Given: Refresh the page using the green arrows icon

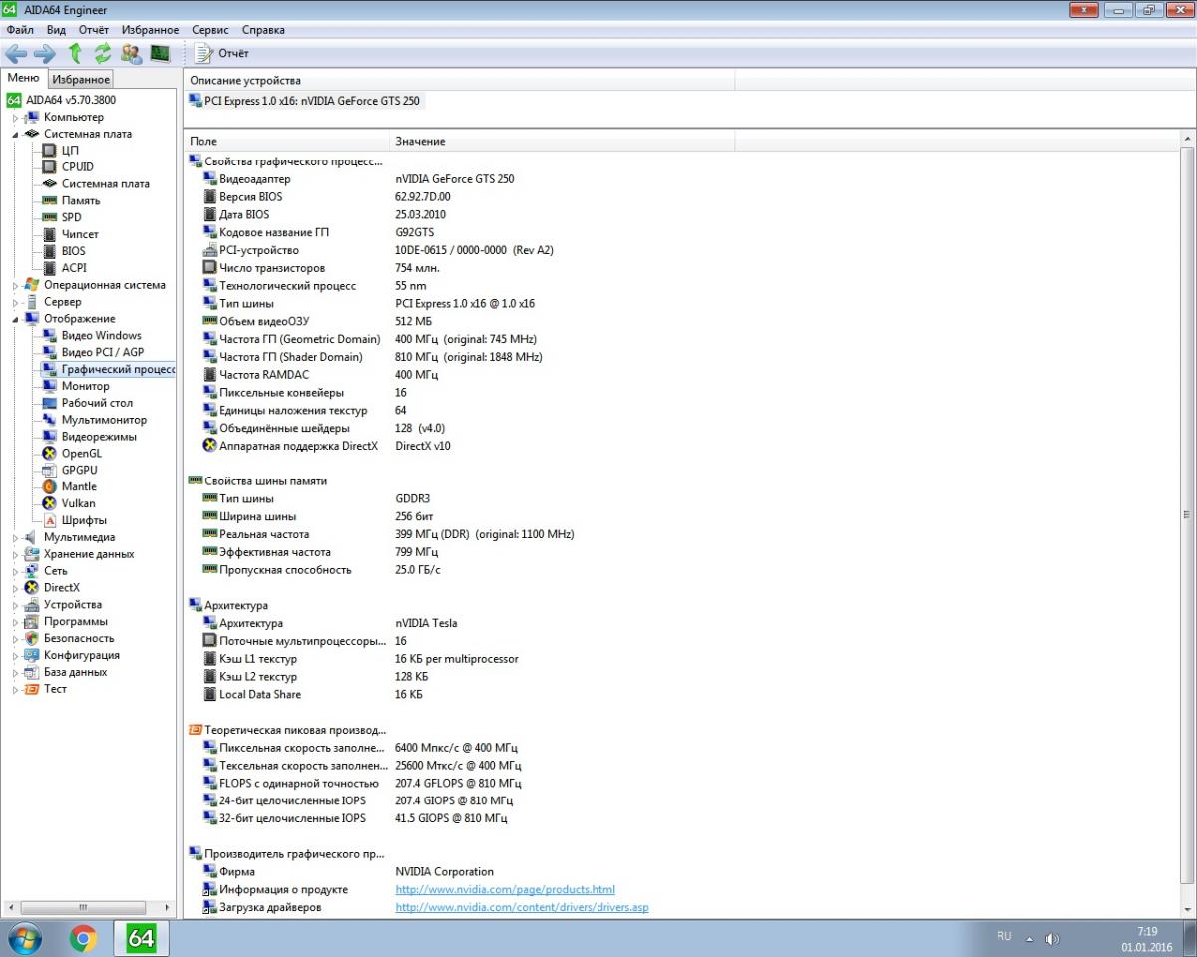Looking at the screenshot, I should (103, 53).
